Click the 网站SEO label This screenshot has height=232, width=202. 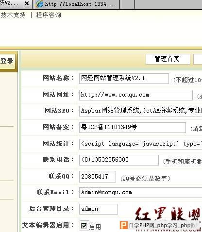click(x=59, y=111)
